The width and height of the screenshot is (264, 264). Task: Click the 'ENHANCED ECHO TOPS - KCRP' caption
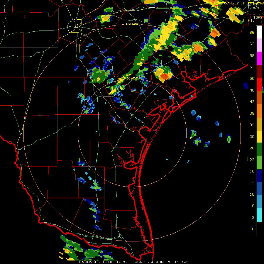click(x=111, y=262)
